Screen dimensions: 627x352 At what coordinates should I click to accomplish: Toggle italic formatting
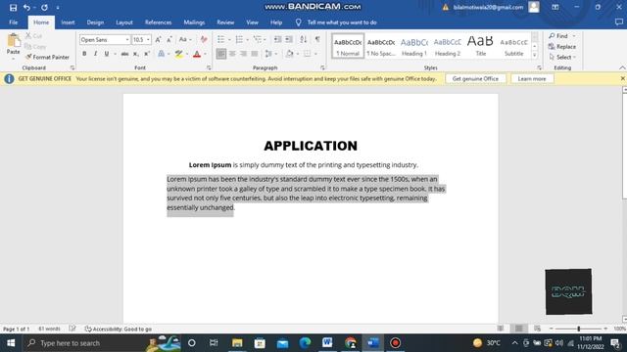95,54
